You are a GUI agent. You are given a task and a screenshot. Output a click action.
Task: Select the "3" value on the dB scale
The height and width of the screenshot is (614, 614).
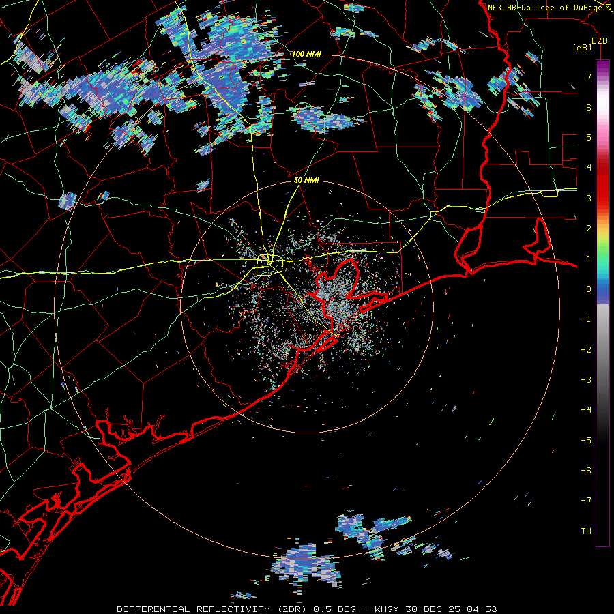coord(589,198)
